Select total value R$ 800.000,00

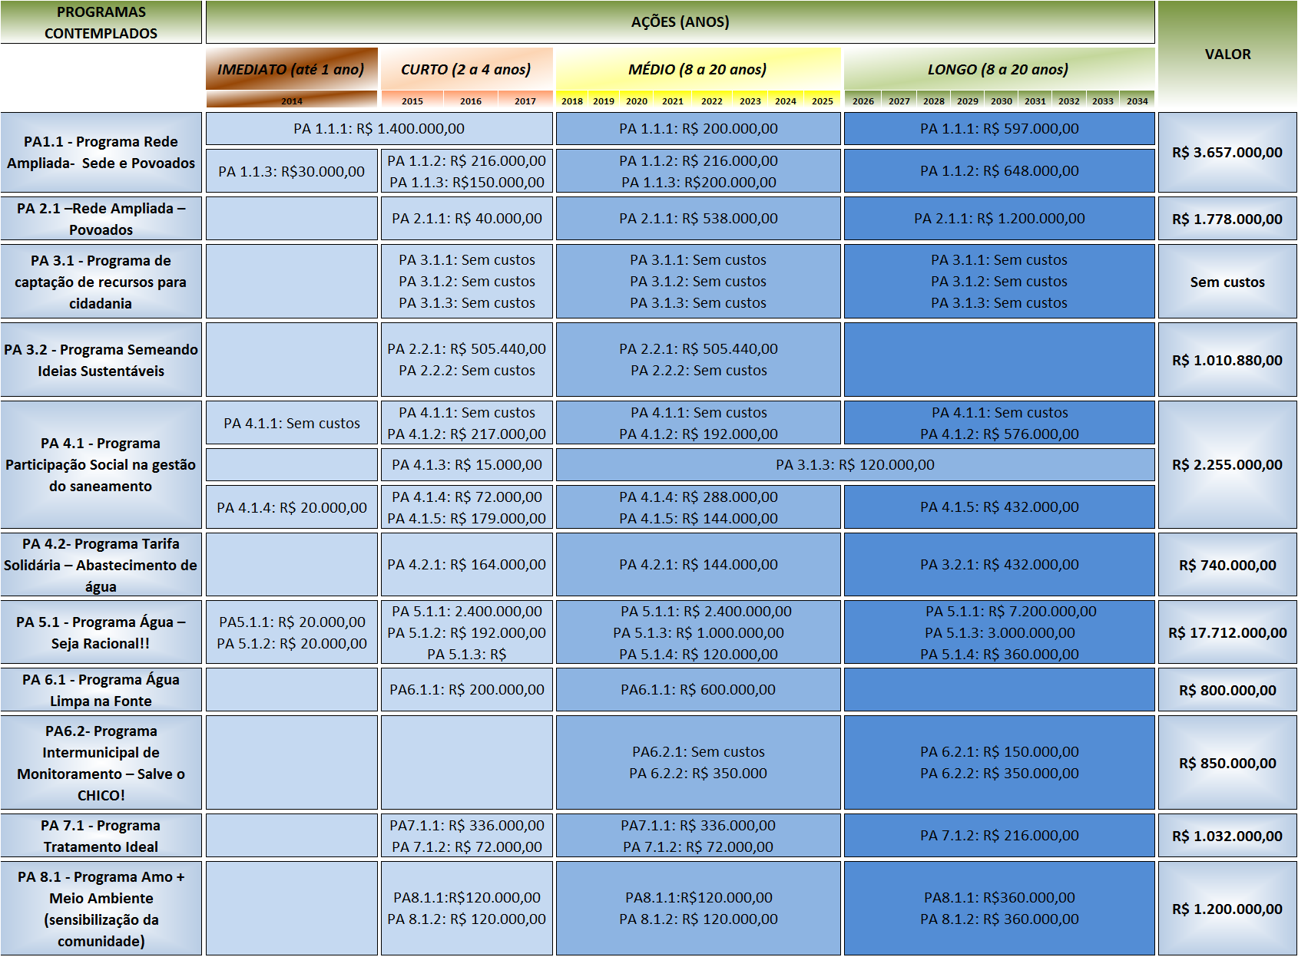click(1227, 690)
